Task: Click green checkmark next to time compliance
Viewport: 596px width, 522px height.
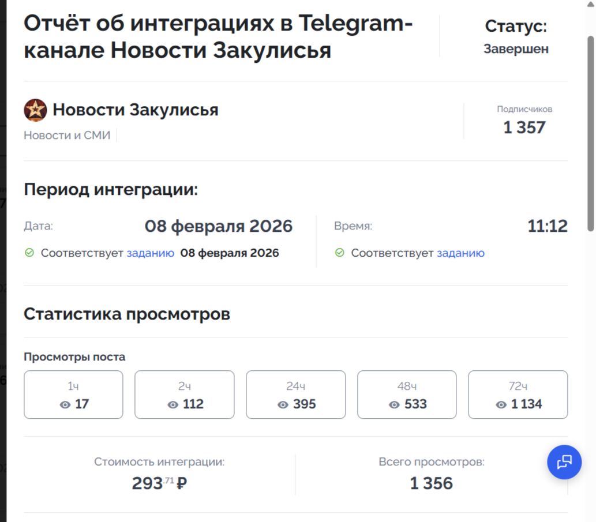Action: click(340, 253)
